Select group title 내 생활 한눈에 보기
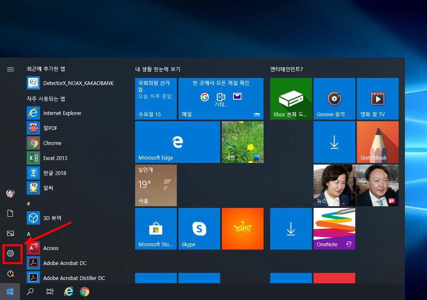 [x=158, y=69]
